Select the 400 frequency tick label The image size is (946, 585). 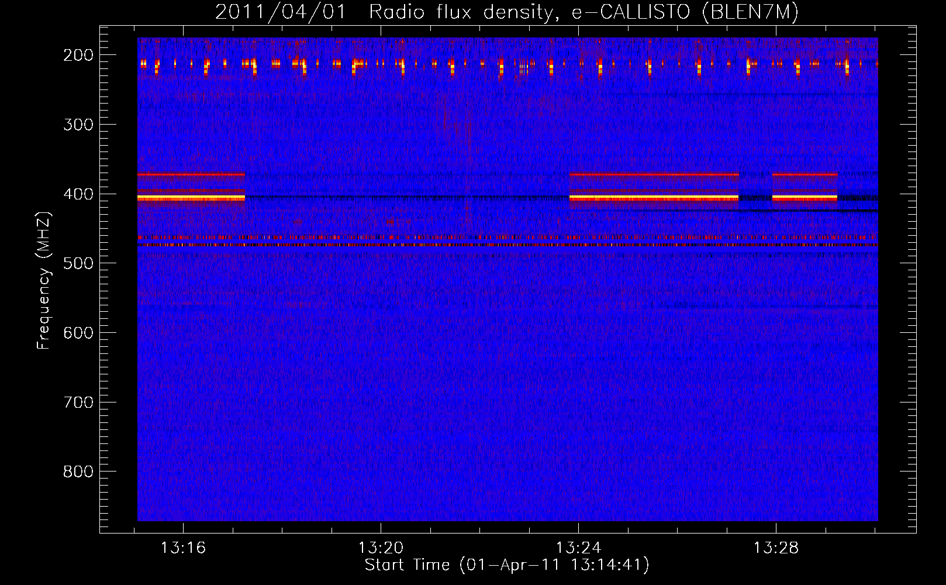click(x=78, y=194)
